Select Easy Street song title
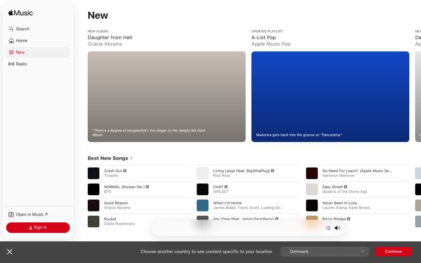 pyautogui.click(x=332, y=187)
